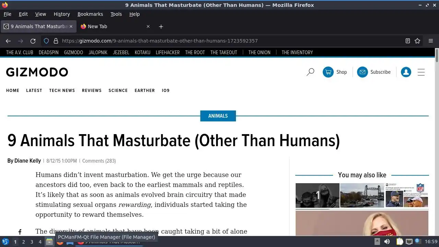Click the Firefox back arrow button
This screenshot has width=439, height=247.
[x=8, y=41]
